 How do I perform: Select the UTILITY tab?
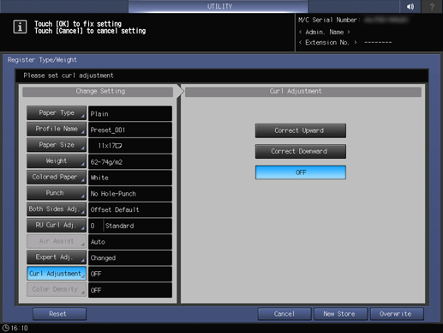click(219, 6)
